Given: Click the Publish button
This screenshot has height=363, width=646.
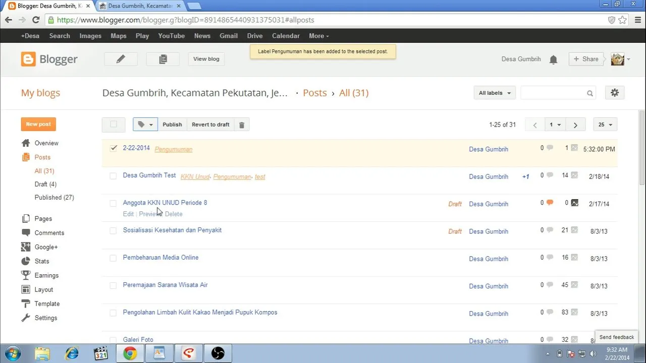Looking at the screenshot, I should (x=172, y=125).
